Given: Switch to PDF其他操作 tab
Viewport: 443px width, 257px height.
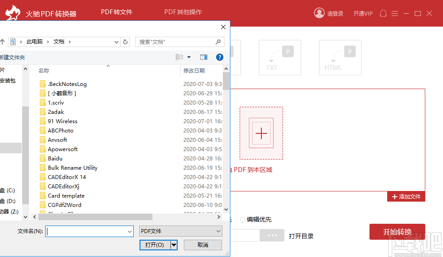Looking at the screenshot, I should pyautogui.click(x=183, y=12).
